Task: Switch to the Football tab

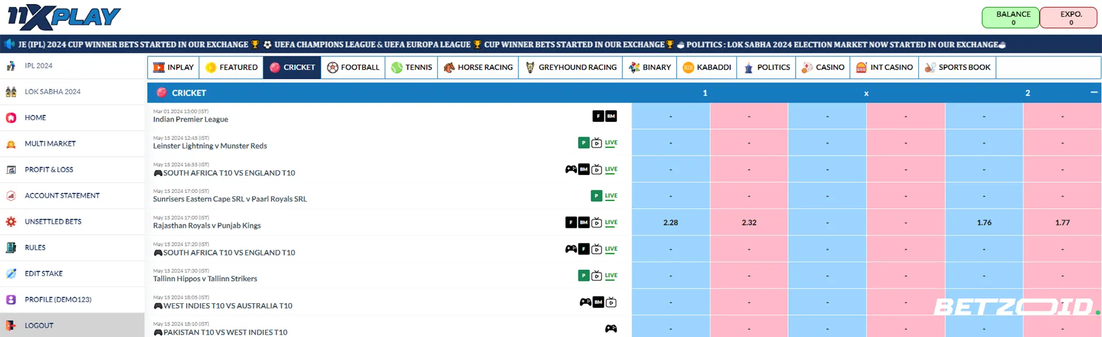Action: point(353,67)
